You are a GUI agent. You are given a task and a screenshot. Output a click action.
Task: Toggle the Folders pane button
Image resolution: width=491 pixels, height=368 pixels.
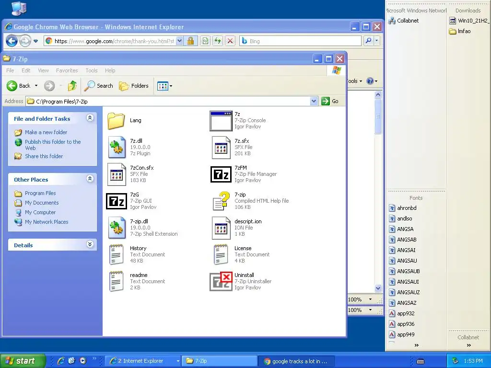[134, 86]
